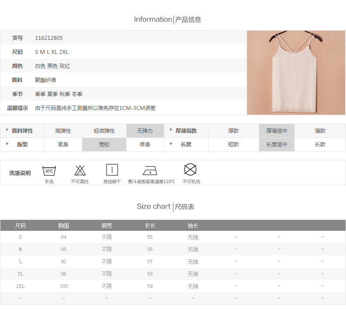
Task: Expand the 面料弹性 row arrow
Action: (x=7, y=131)
